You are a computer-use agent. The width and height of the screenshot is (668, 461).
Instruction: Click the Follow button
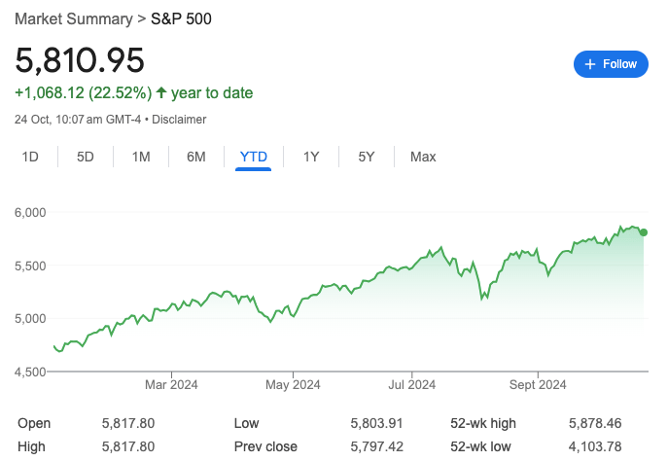point(611,64)
